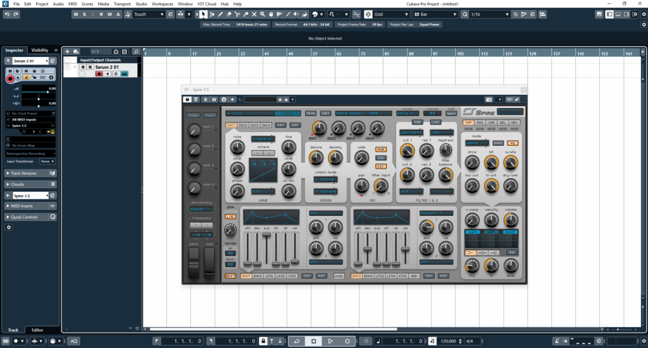This screenshot has width=648, height=348.
Task: Select the Erase tool
Action: (228, 14)
